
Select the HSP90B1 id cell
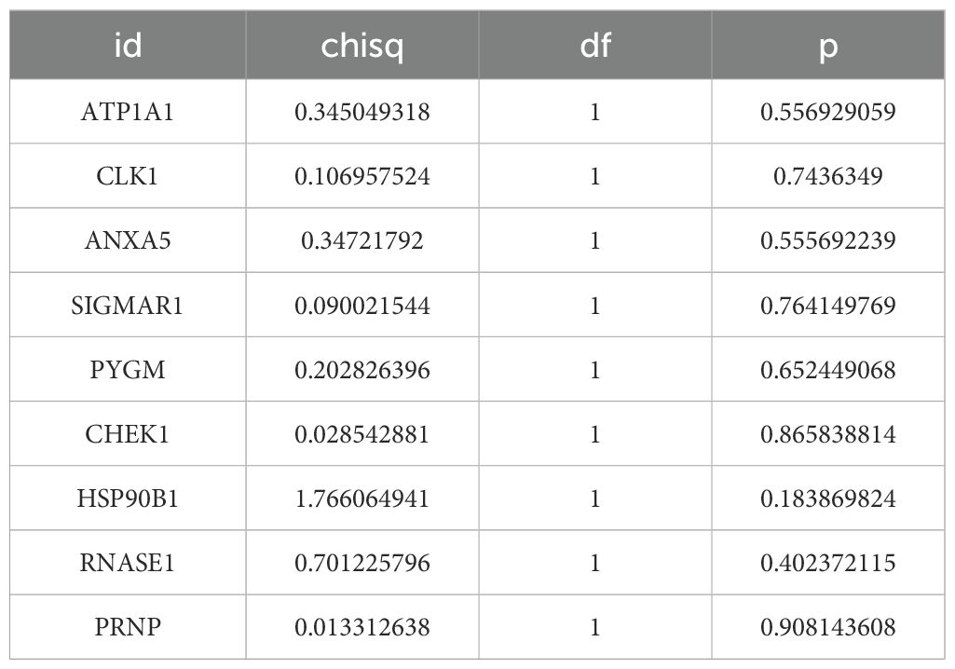[128, 498]
